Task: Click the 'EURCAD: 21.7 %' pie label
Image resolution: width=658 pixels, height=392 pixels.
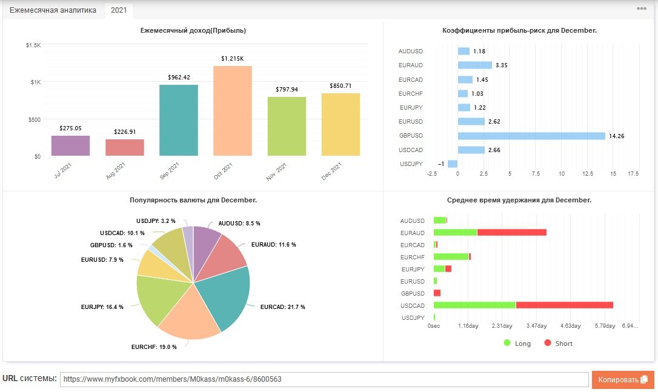Action: point(282,307)
